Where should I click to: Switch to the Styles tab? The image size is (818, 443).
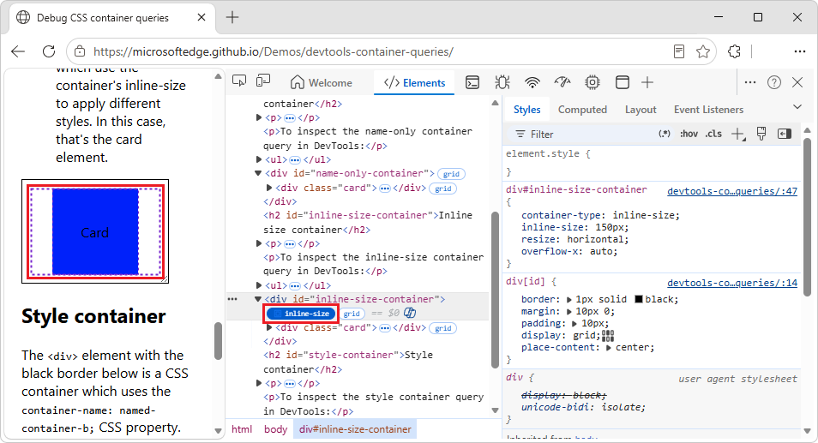(527, 110)
